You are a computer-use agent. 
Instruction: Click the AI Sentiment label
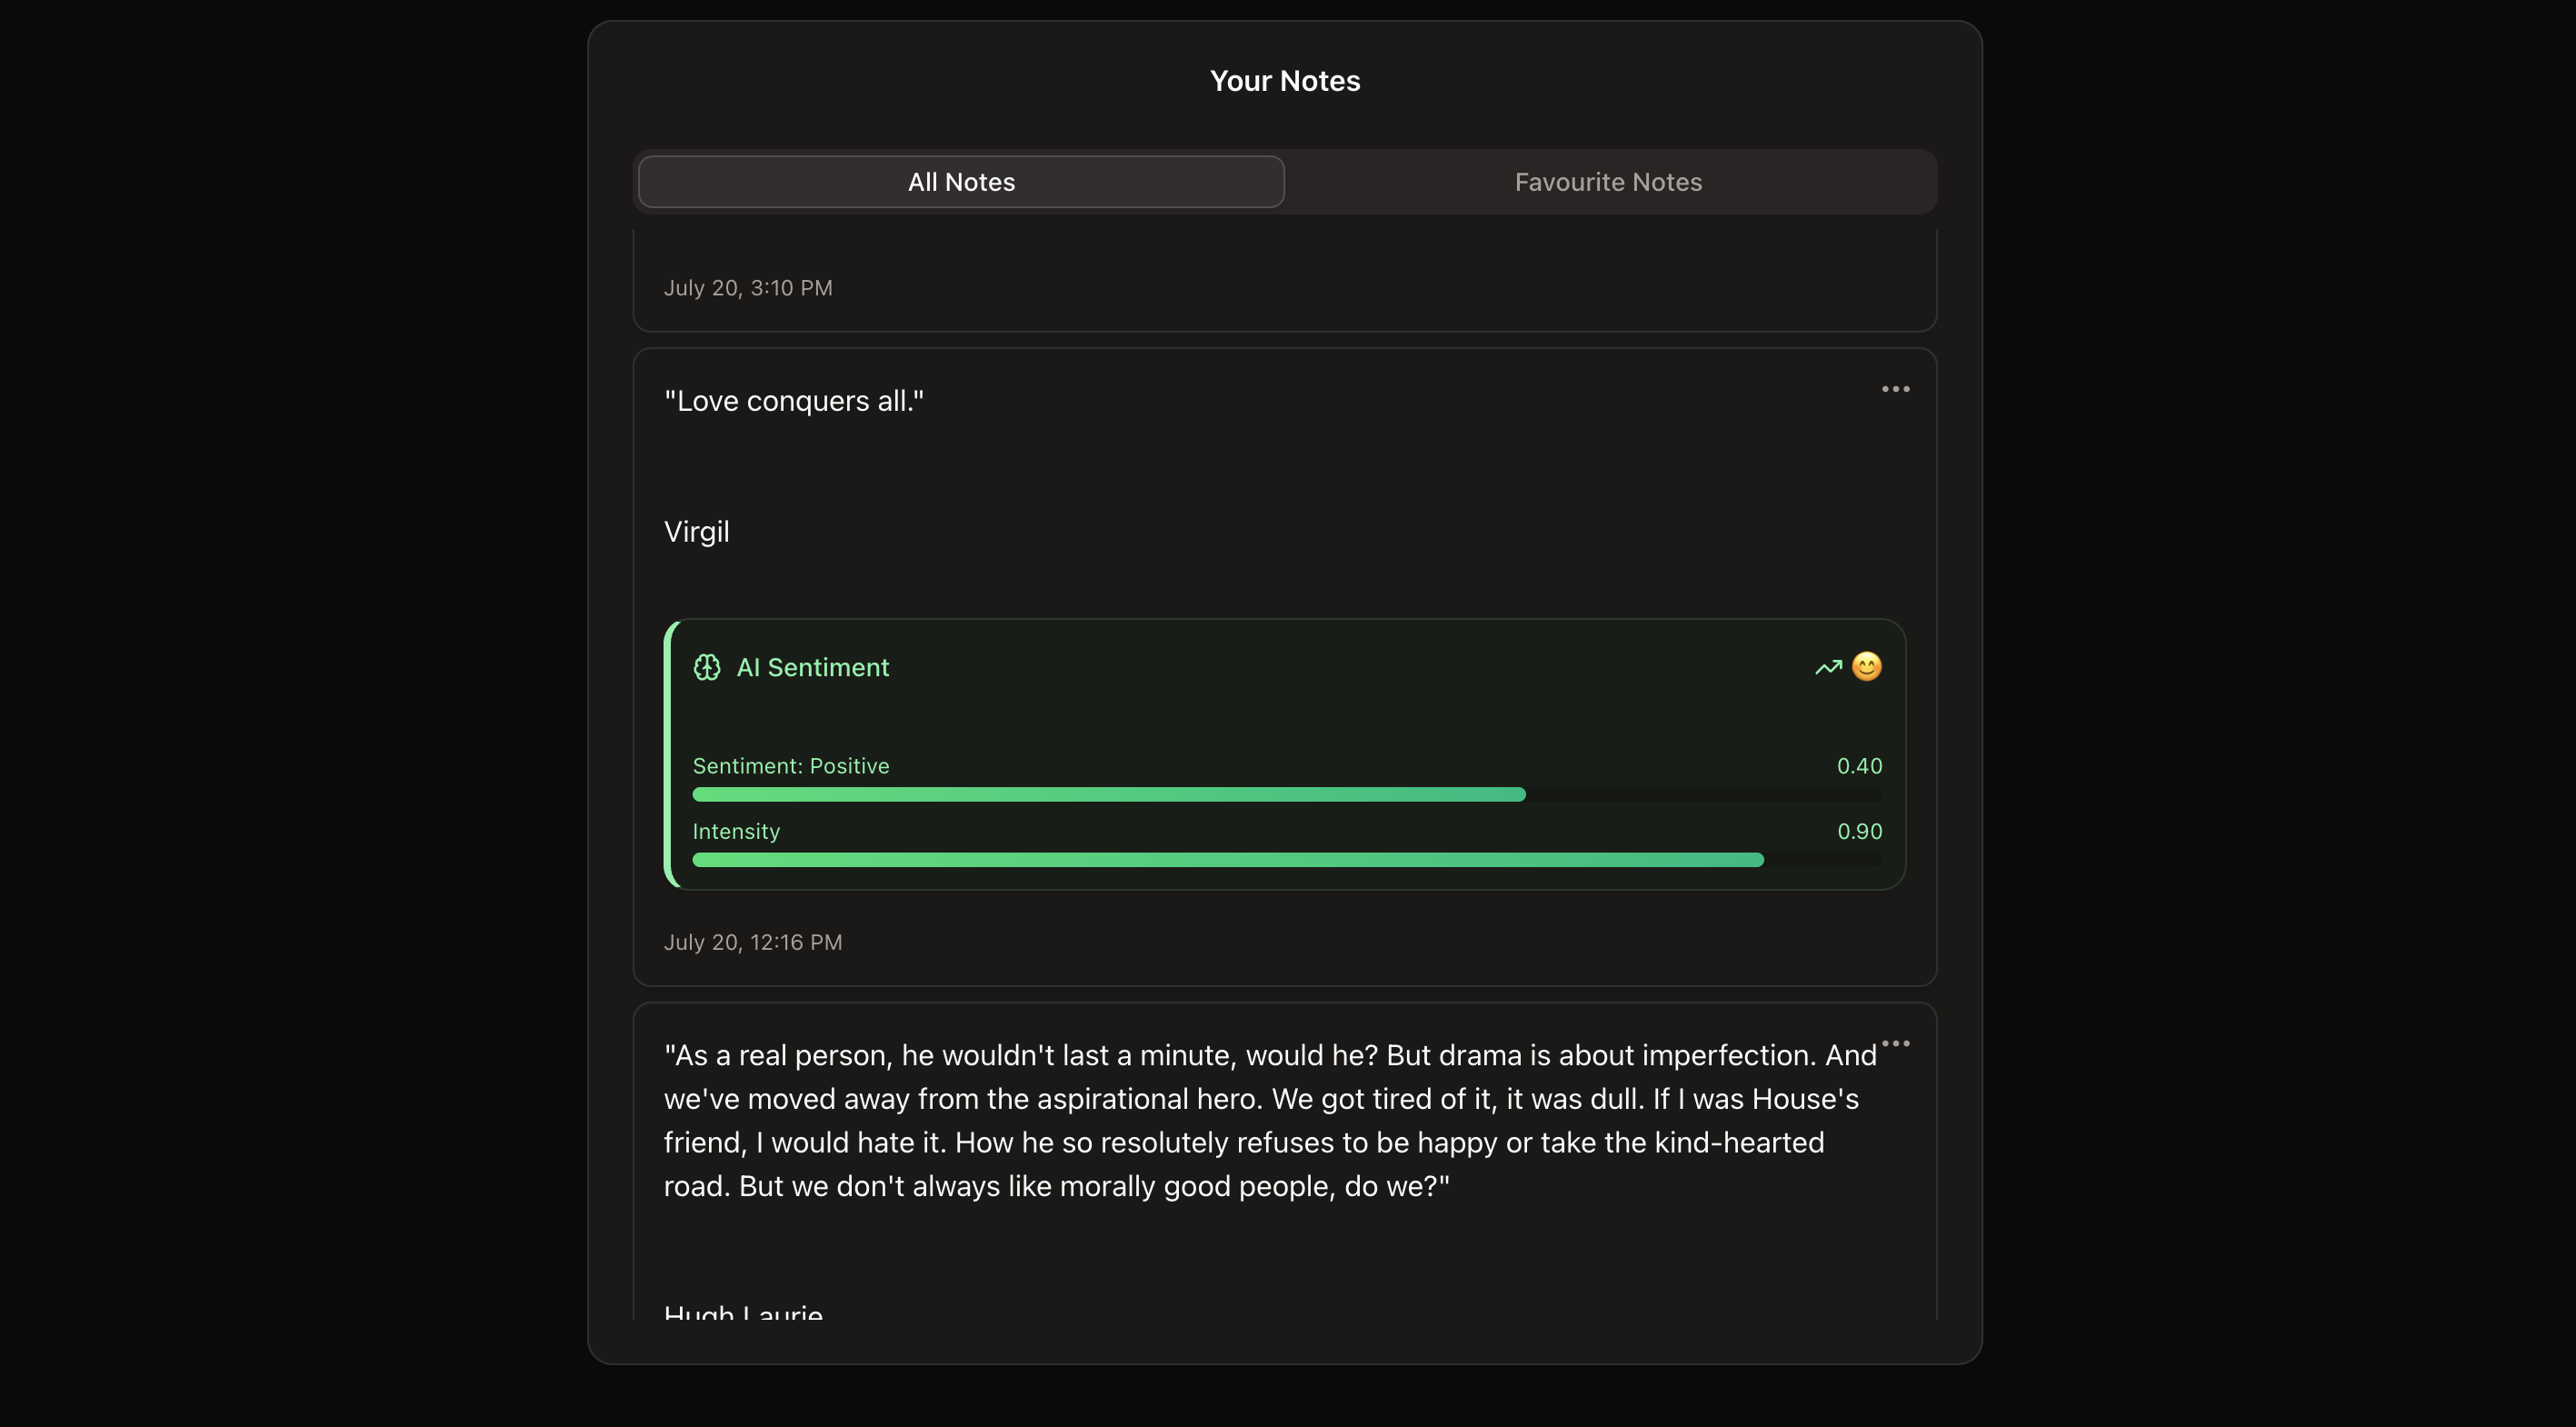(812, 667)
